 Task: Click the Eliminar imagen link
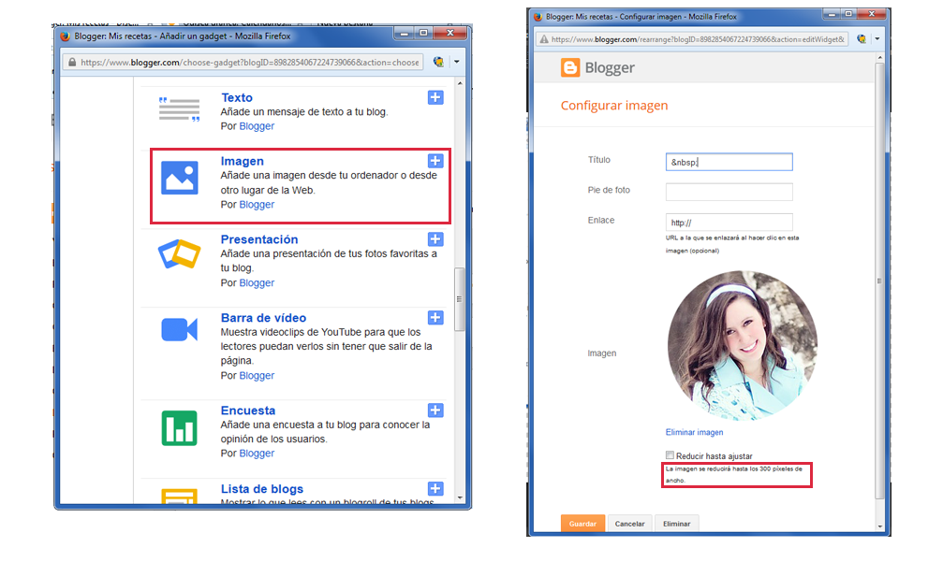(694, 432)
